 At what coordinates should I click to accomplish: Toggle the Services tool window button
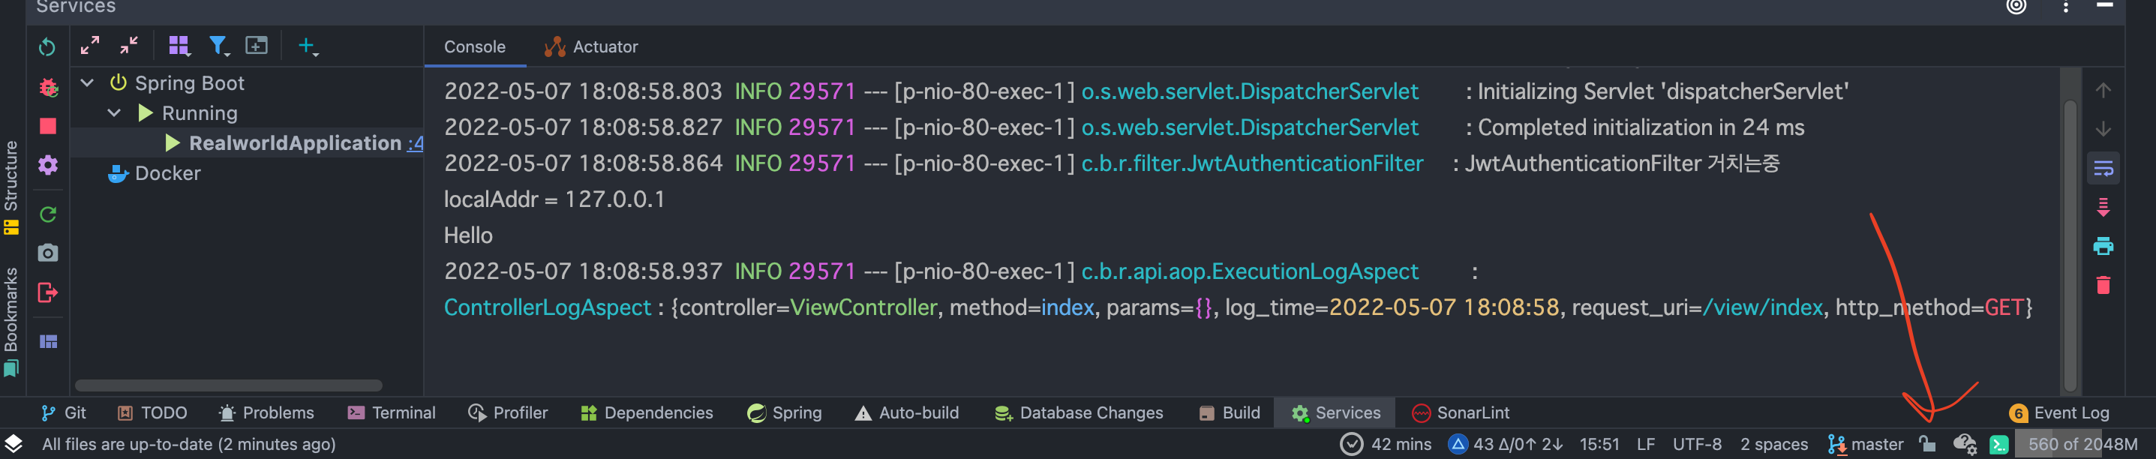tap(1336, 412)
